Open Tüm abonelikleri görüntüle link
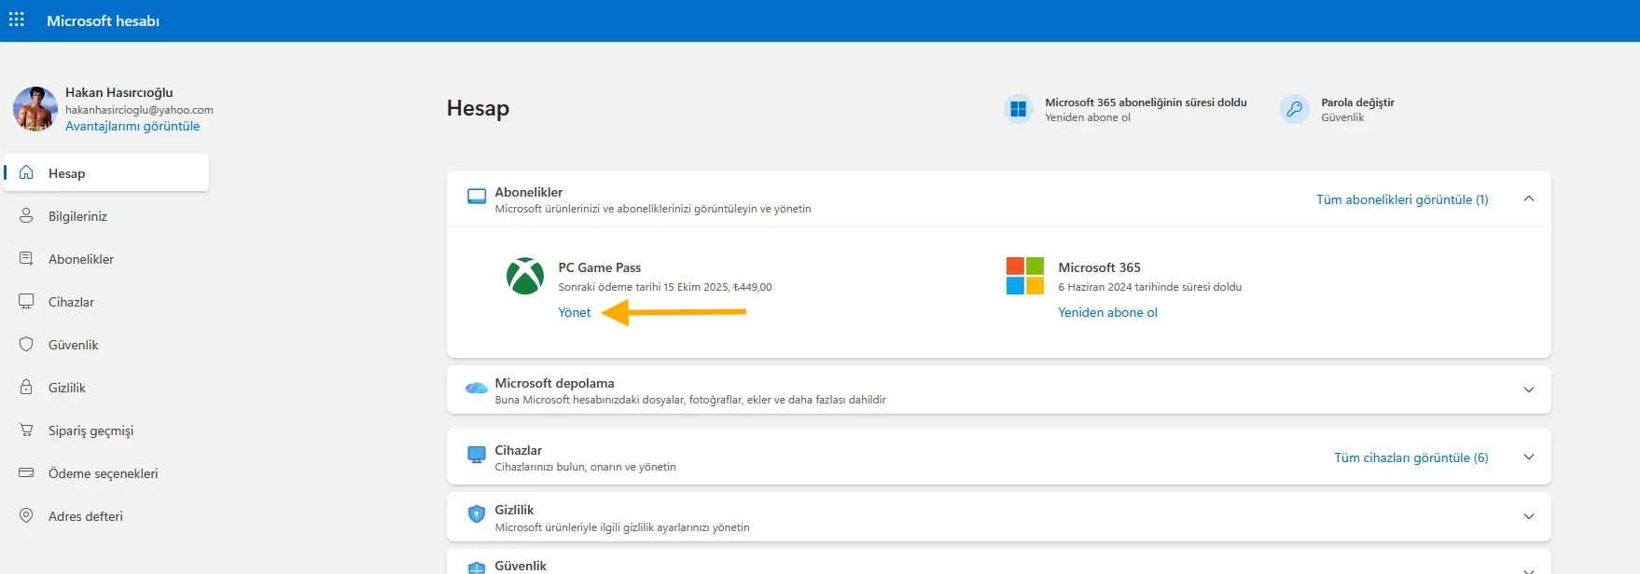1640x574 pixels. tap(1401, 199)
